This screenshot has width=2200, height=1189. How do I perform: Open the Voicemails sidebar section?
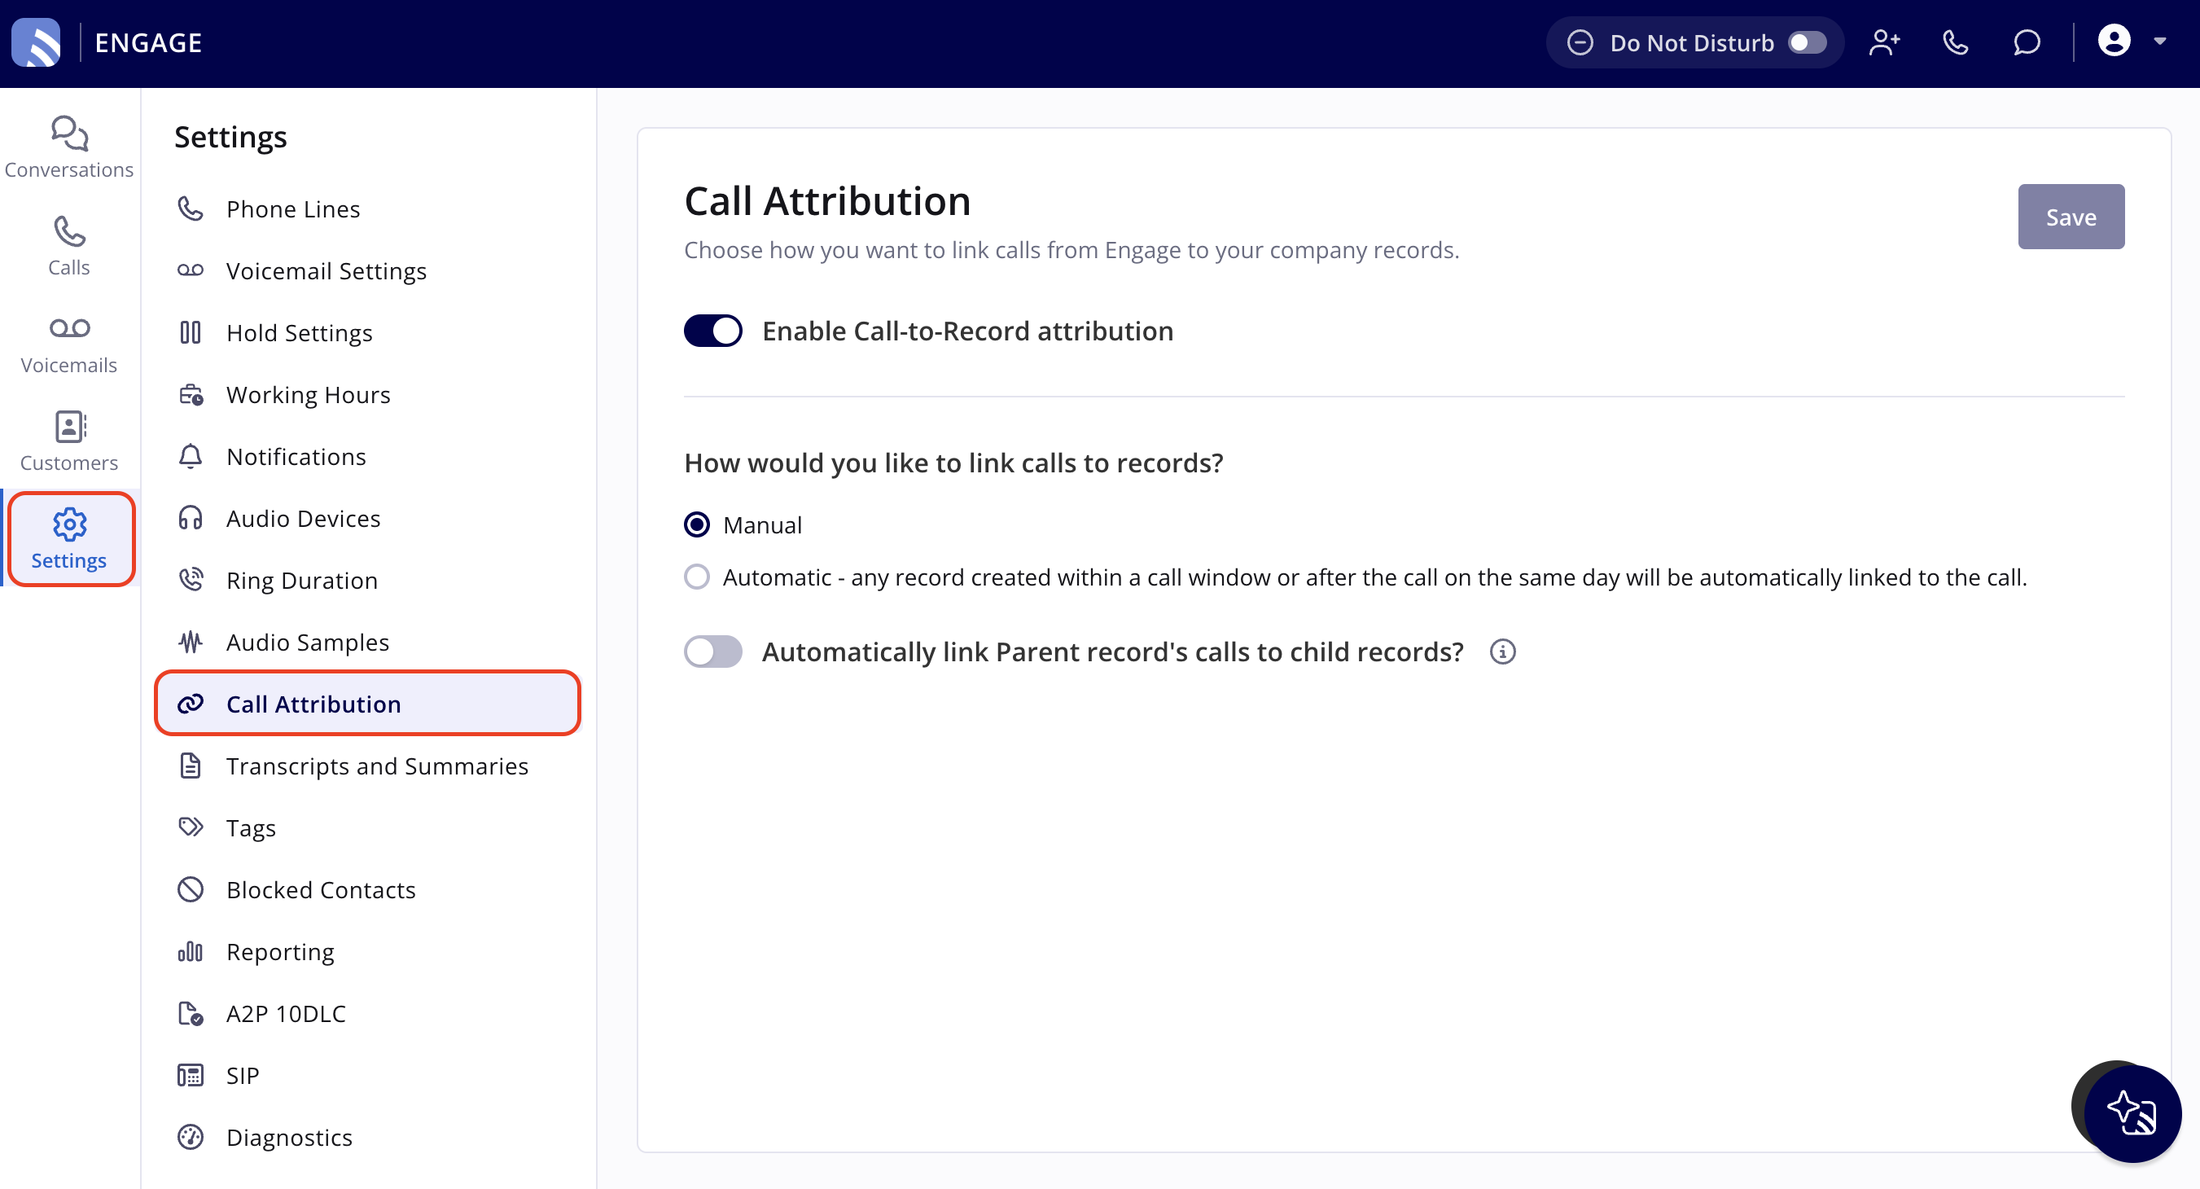point(69,344)
